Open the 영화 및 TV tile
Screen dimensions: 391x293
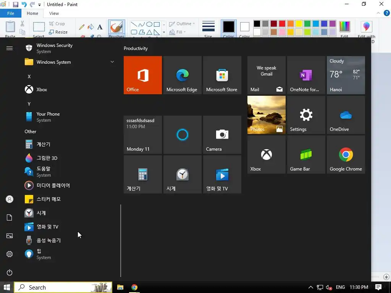222,174
